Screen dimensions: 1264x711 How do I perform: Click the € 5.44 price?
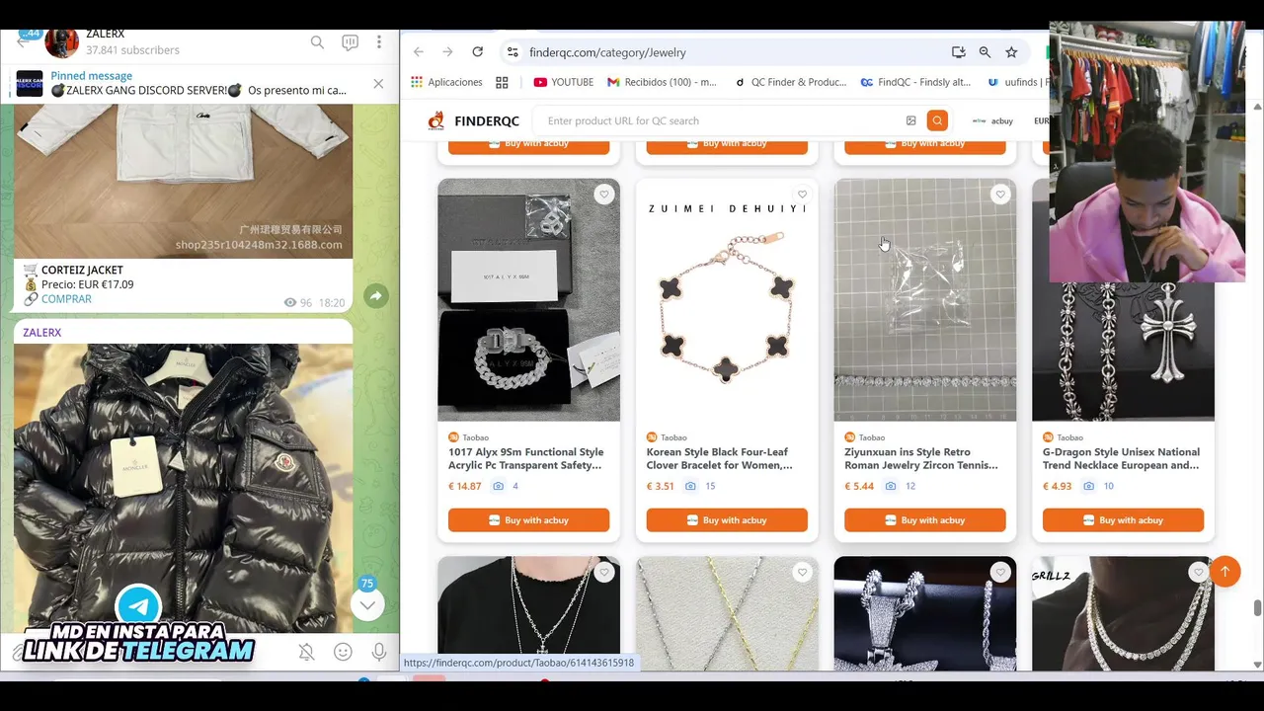coord(859,486)
